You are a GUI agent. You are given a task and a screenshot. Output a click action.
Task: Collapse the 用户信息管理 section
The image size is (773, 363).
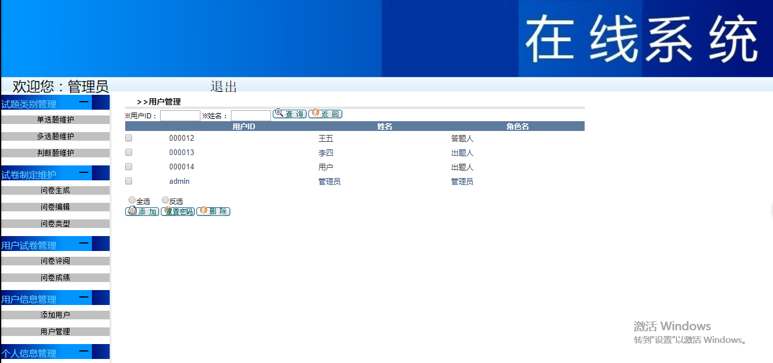[84, 298]
